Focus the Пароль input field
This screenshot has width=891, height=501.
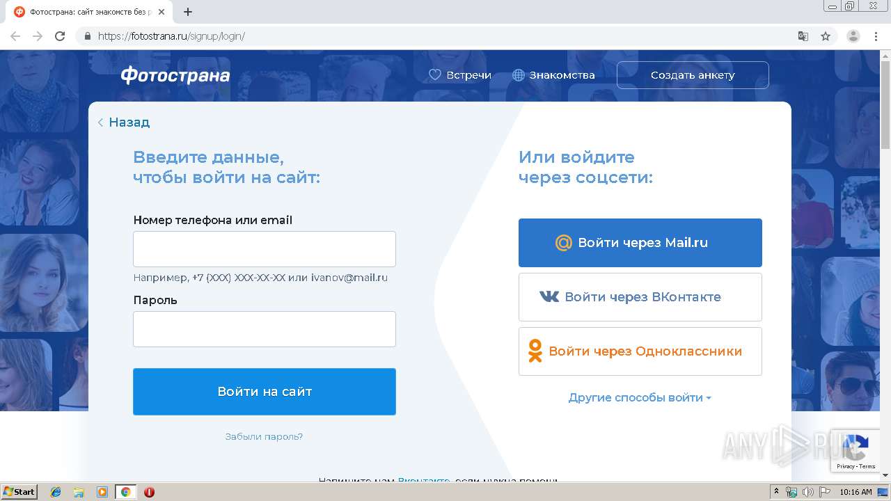pos(265,329)
